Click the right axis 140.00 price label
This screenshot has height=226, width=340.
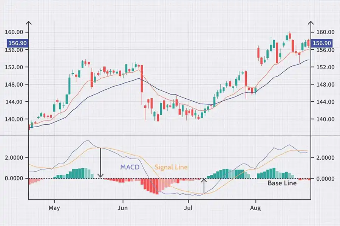click(x=325, y=119)
